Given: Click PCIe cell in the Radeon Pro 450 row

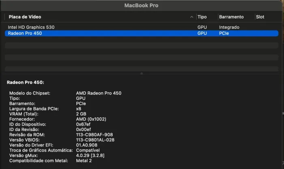Looking at the screenshot, I should (x=224, y=33).
